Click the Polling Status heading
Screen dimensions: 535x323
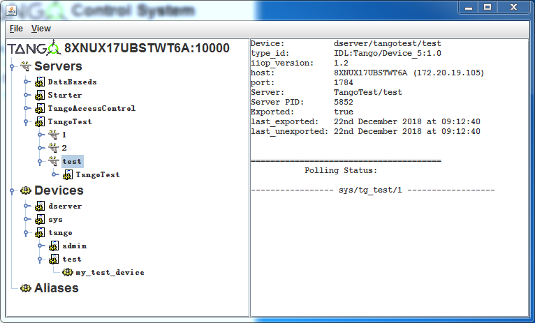(341, 170)
